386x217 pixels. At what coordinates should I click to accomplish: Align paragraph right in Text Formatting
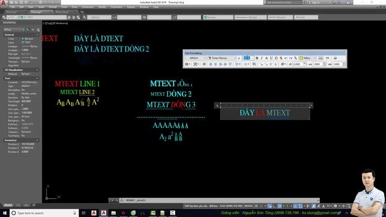[x=220, y=64]
